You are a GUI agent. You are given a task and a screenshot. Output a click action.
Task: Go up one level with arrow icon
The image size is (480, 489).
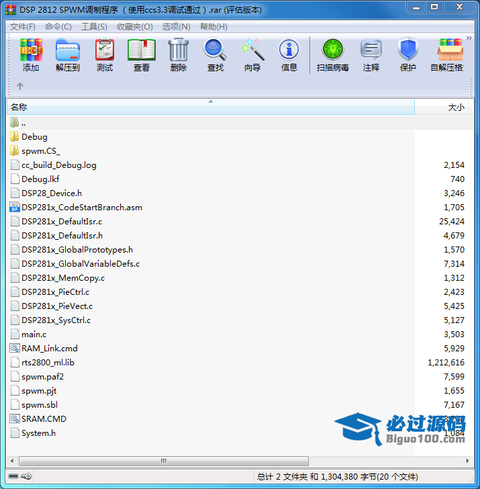[20, 86]
